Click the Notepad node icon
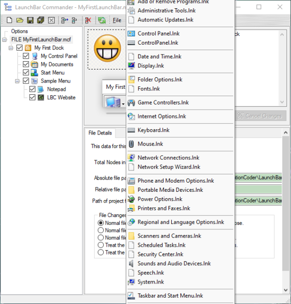This screenshot has width=291, height=304. [x=40, y=89]
